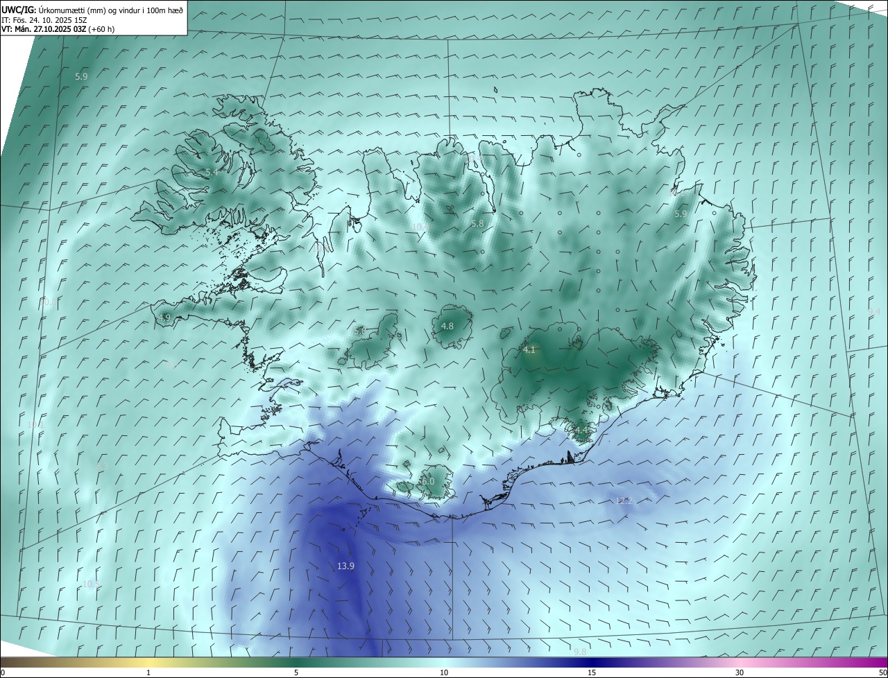
Task: Click the faint 10.1 value near the left edge
Action: pos(35,424)
